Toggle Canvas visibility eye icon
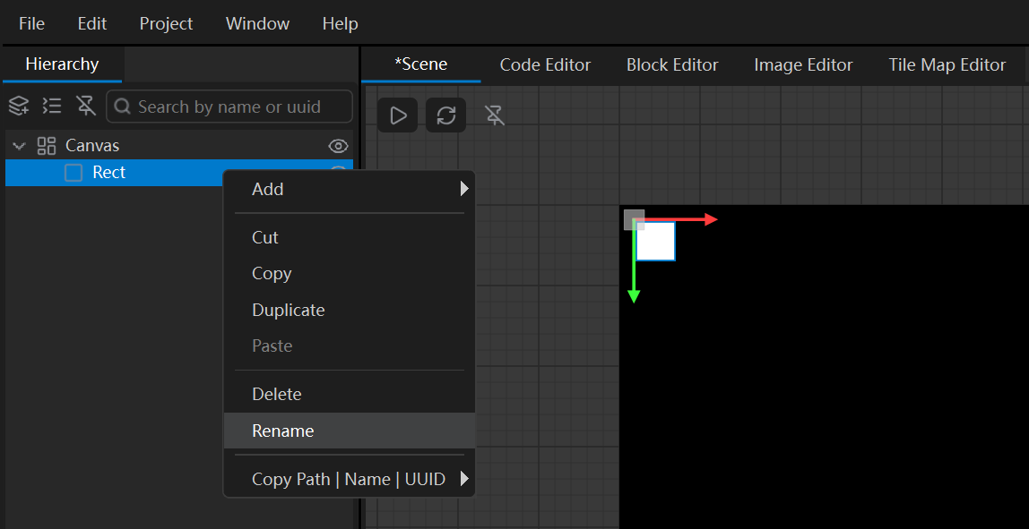 pos(338,146)
